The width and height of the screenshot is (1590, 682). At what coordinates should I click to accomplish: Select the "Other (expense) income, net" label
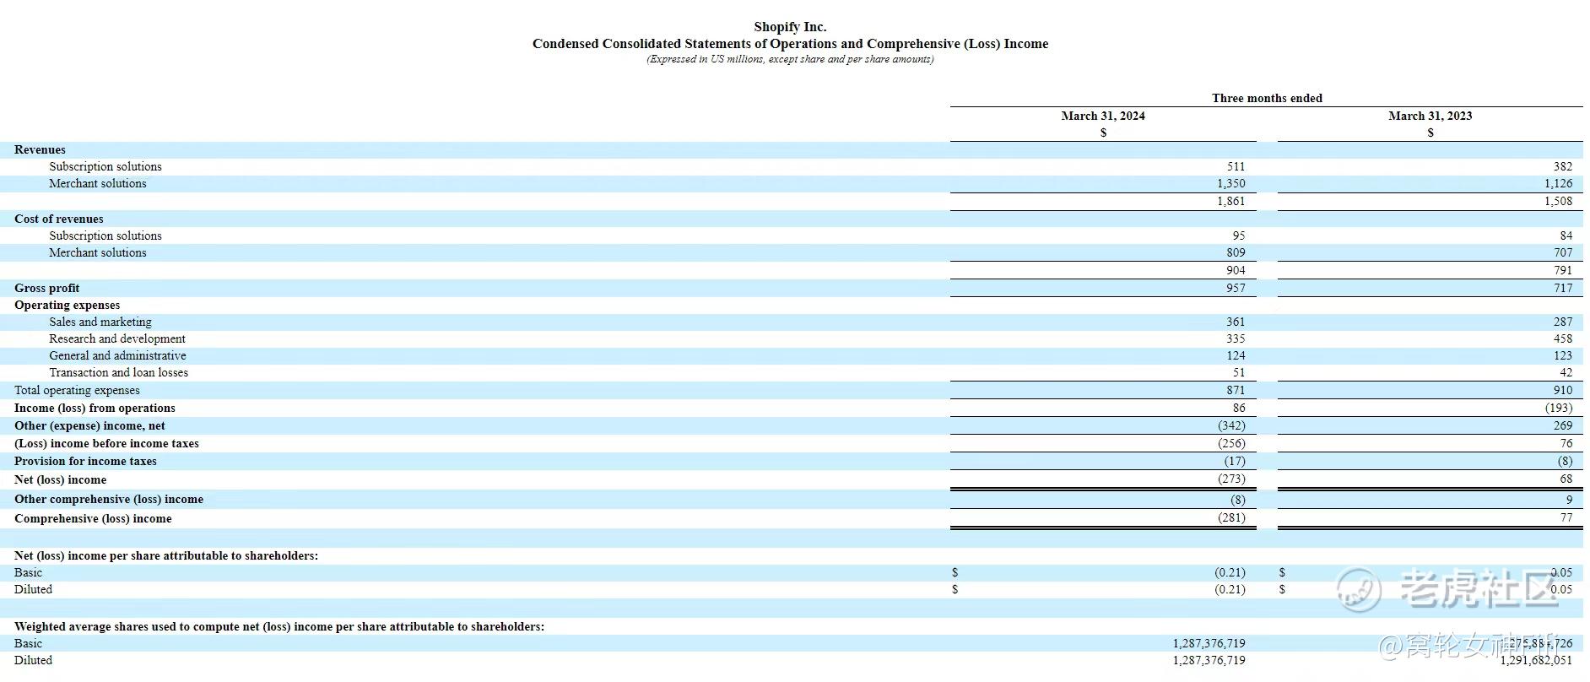tap(89, 425)
